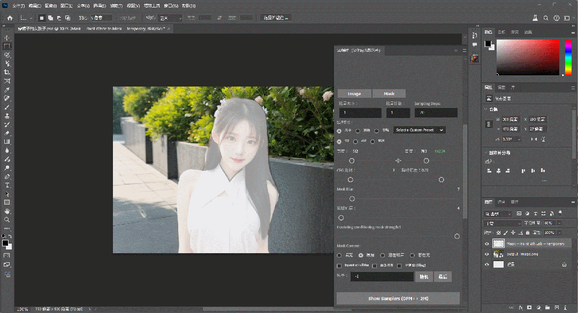Open the layer blend mode dropdown

[x=503, y=223]
